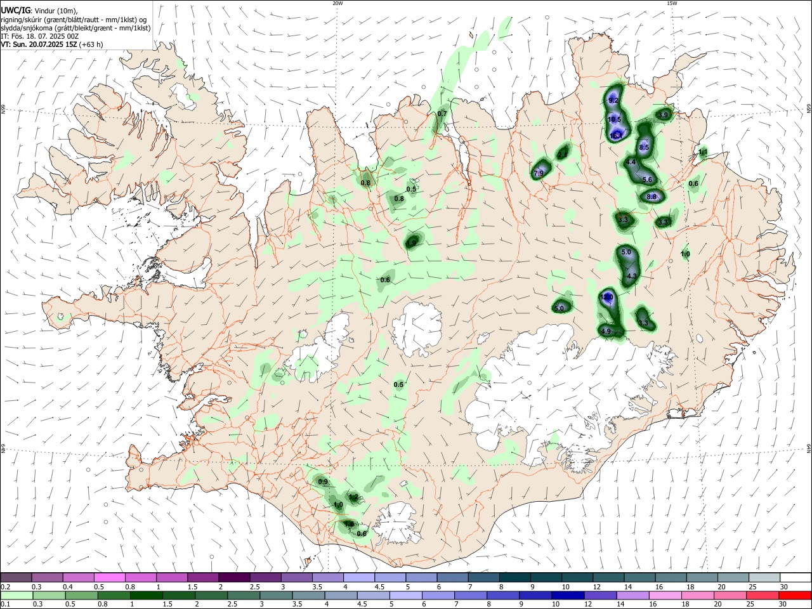Select the VT: Sun. 20.07.2025 15Z line

coord(52,44)
